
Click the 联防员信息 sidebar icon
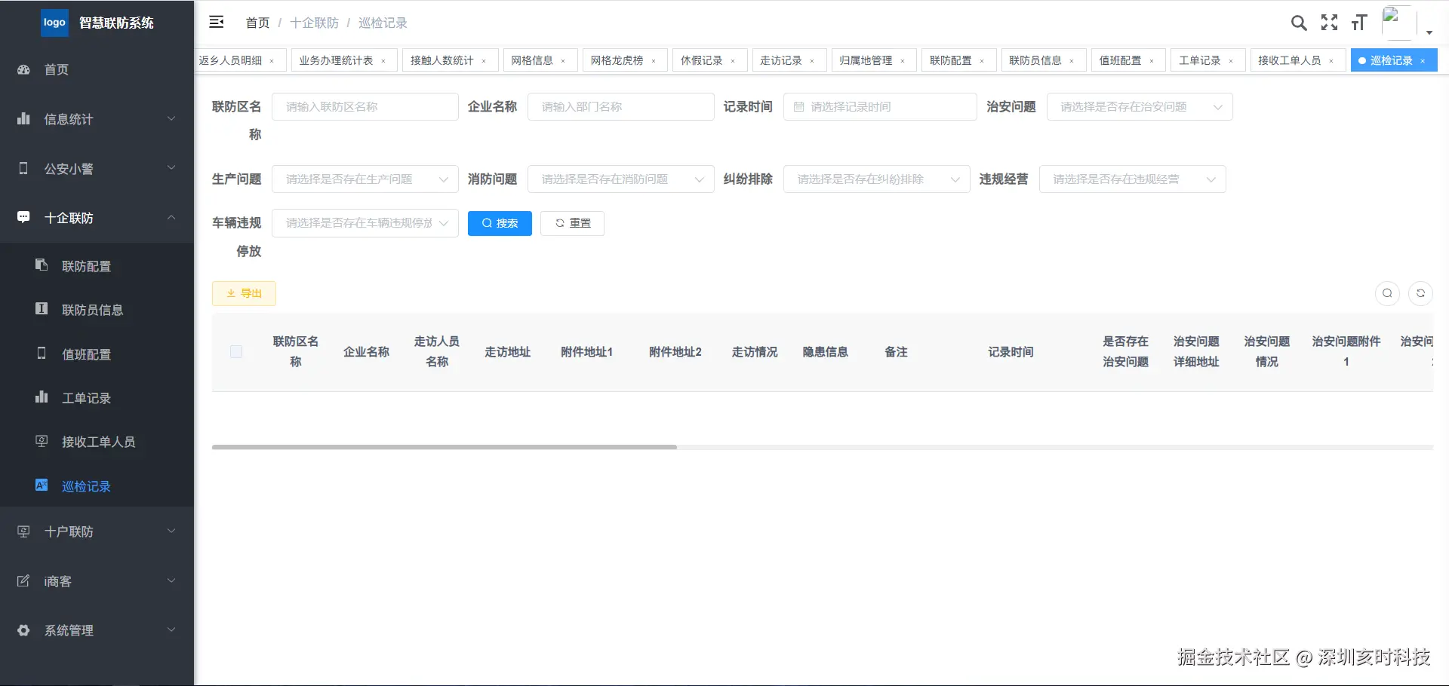click(x=42, y=309)
